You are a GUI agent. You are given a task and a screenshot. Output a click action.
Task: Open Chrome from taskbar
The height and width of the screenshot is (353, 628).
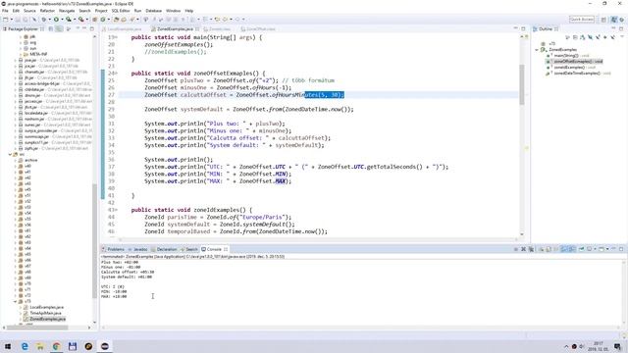click(x=56, y=346)
